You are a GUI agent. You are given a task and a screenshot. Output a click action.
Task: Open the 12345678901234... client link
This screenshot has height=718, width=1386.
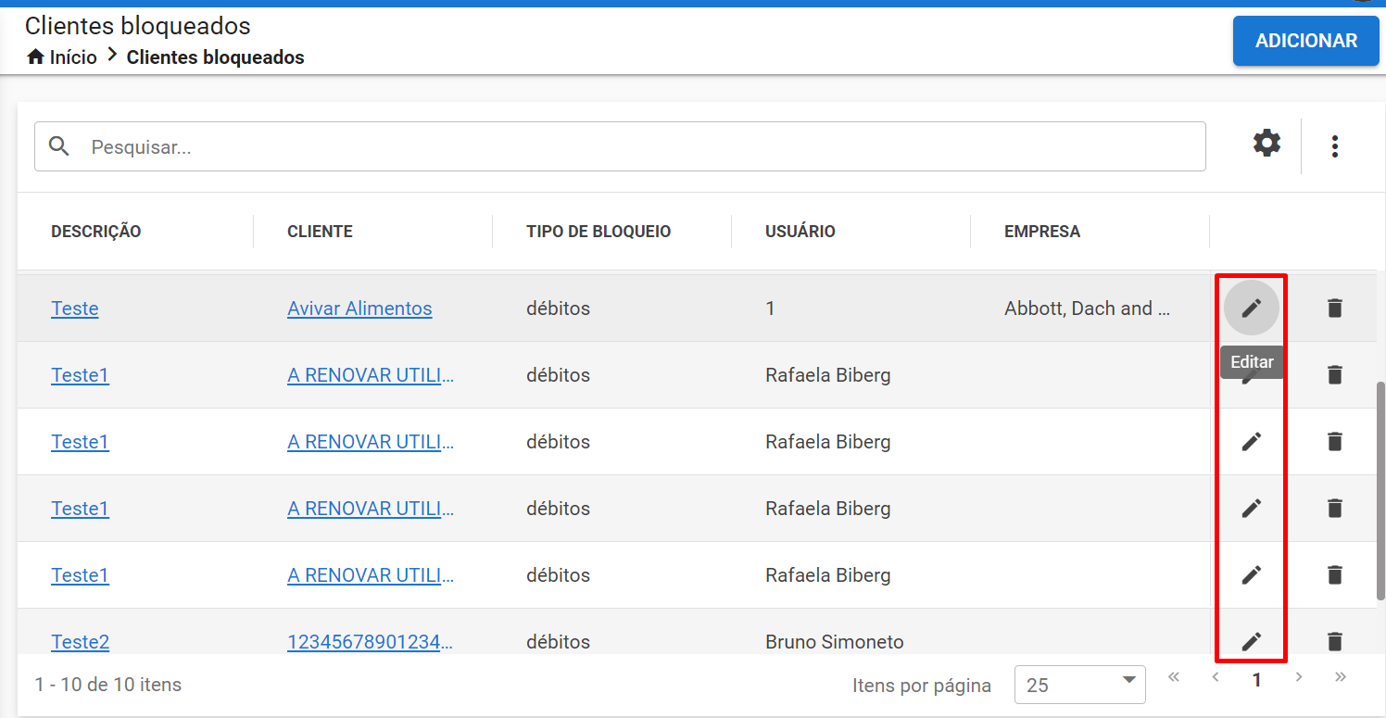pos(371,642)
